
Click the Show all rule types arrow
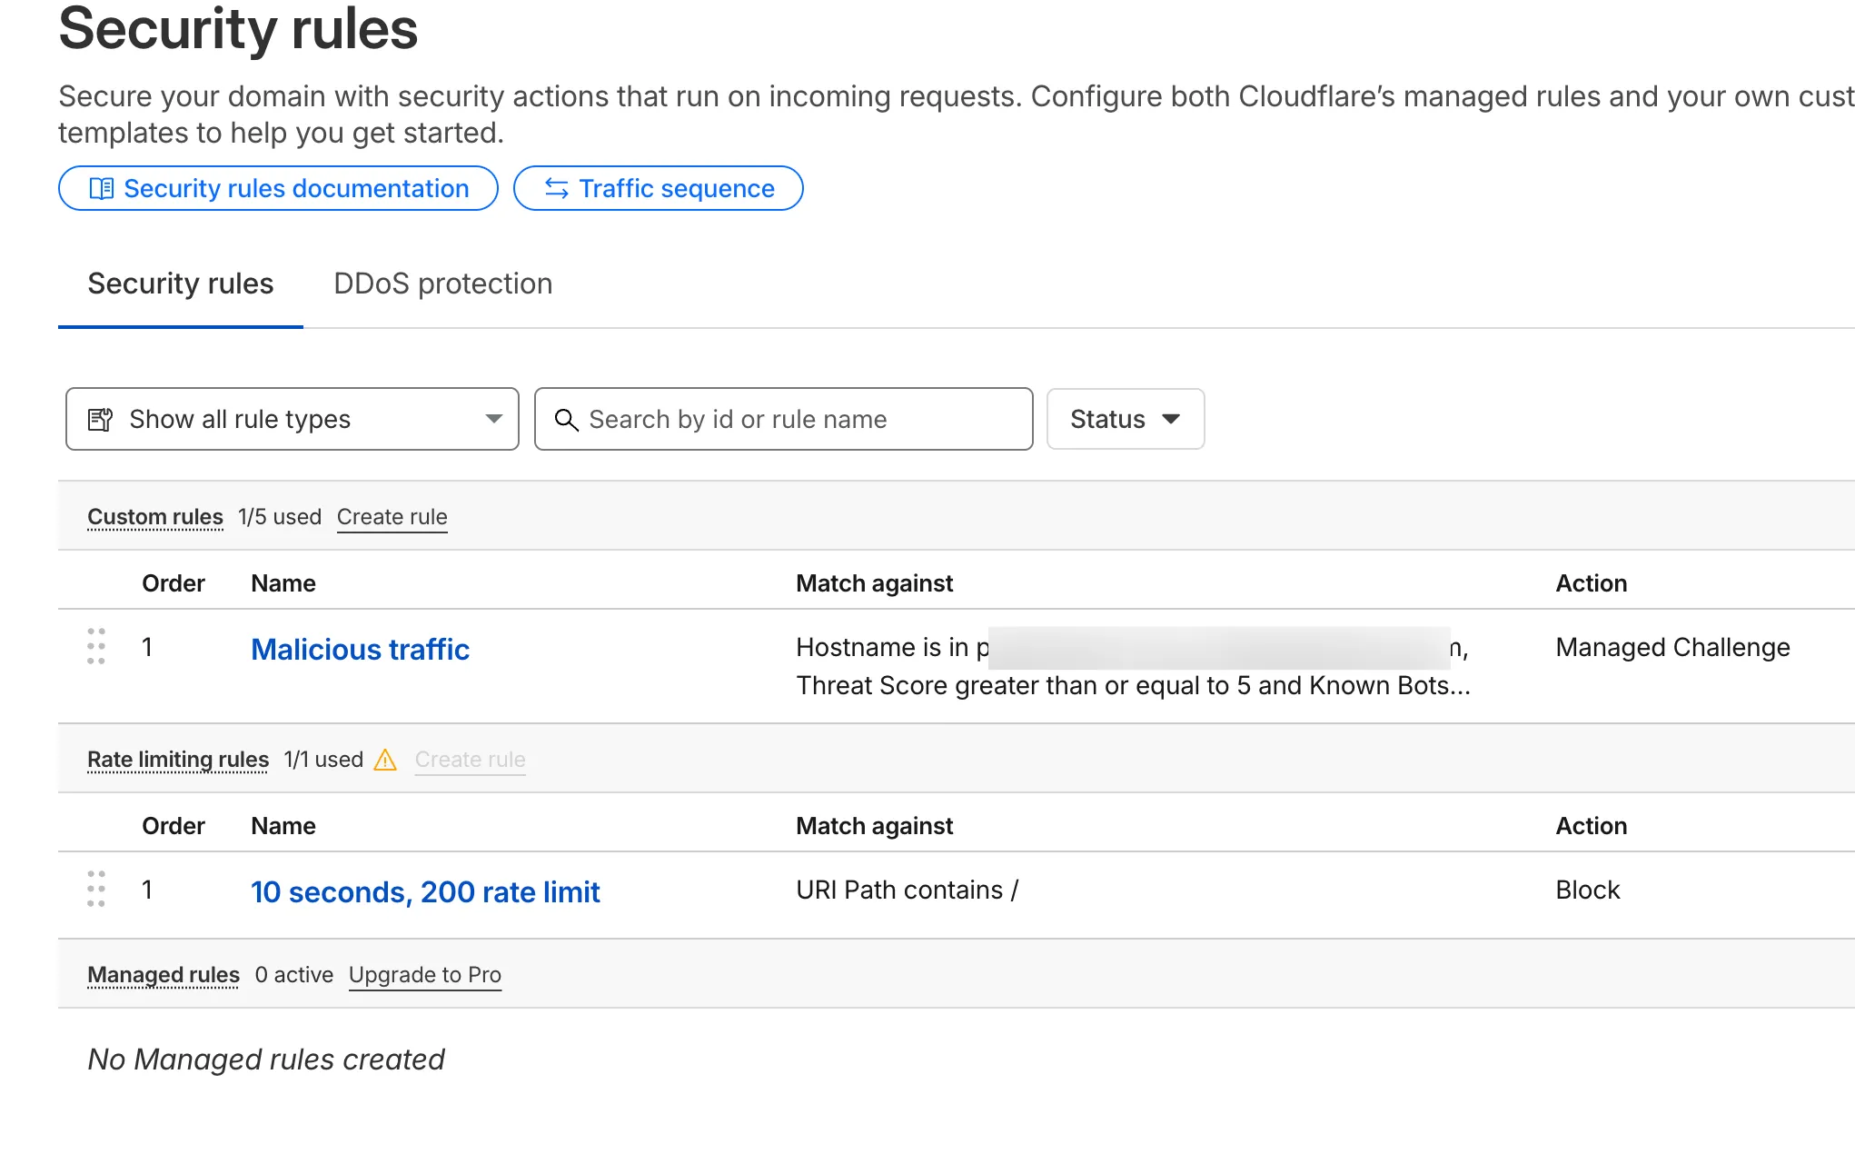tap(493, 419)
